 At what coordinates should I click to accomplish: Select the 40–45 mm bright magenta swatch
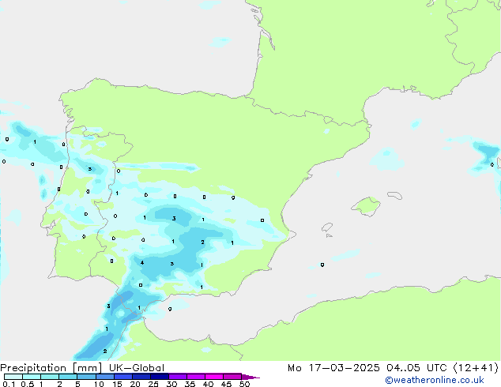[214, 377]
